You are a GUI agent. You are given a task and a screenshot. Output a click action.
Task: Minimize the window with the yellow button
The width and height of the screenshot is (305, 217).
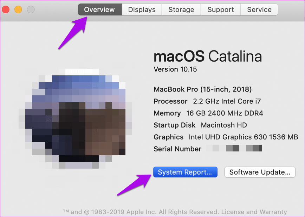click(18, 9)
